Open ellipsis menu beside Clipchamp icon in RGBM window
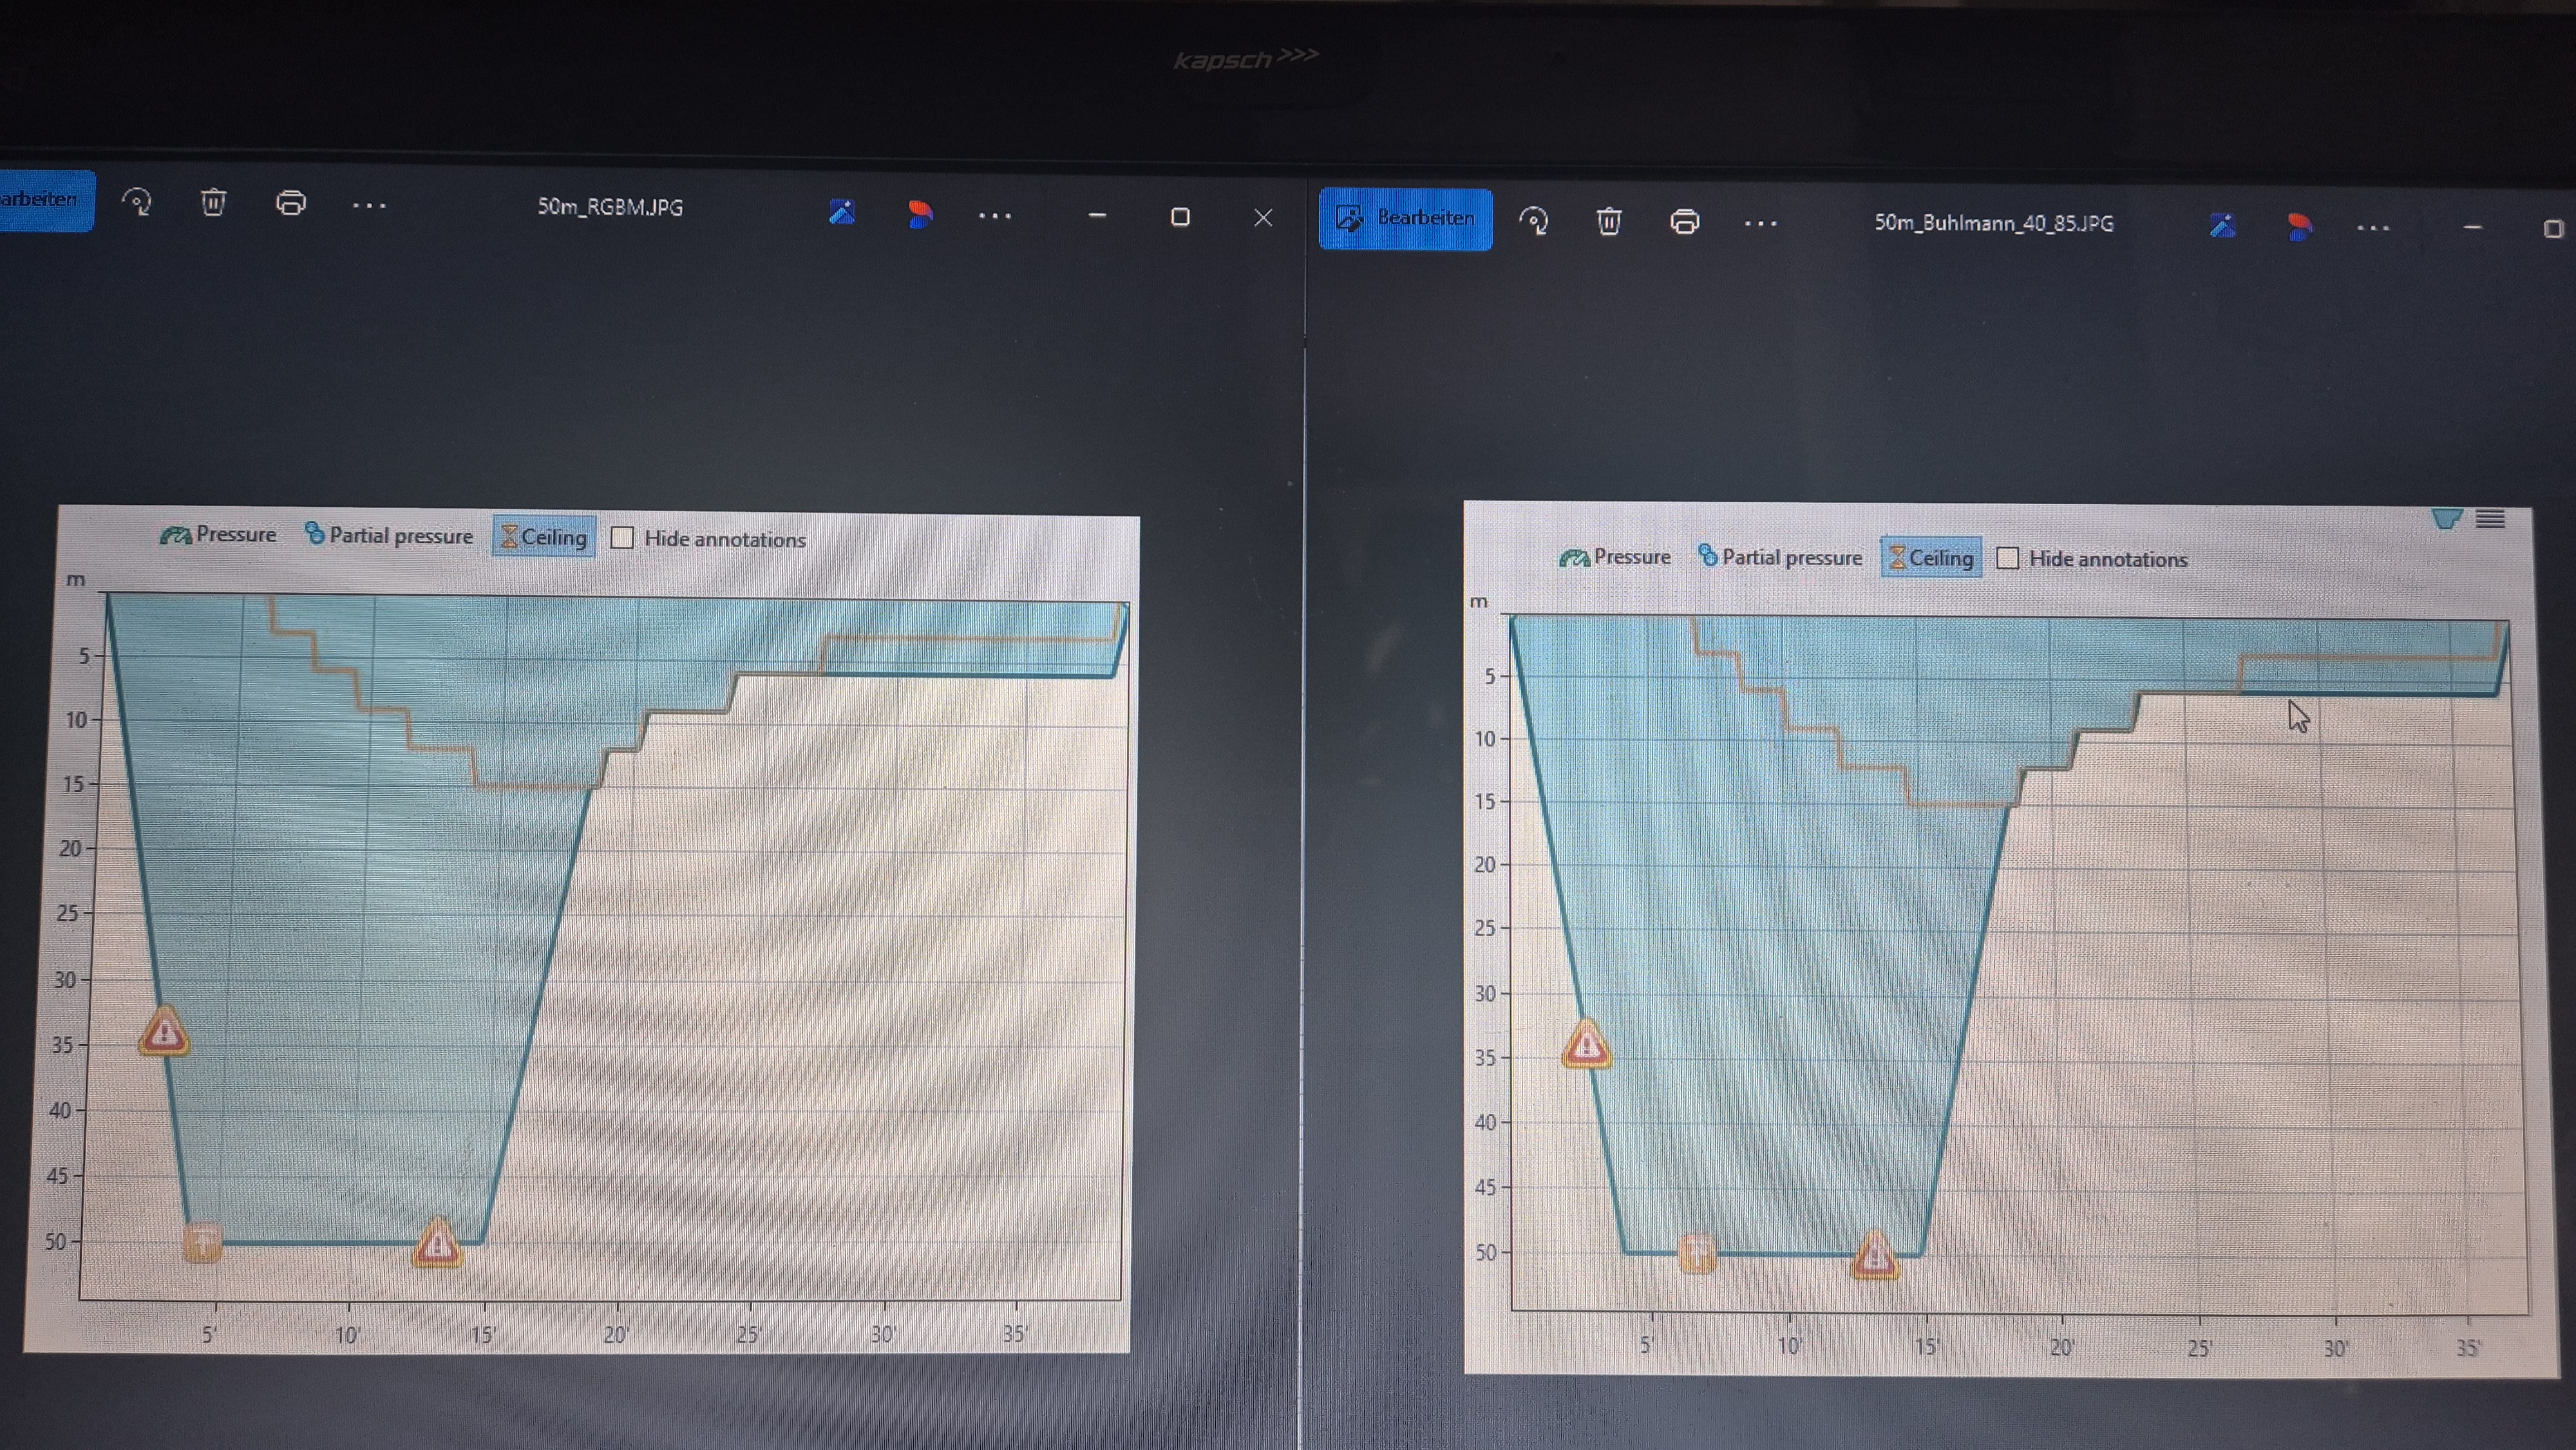 (x=995, y=215)
